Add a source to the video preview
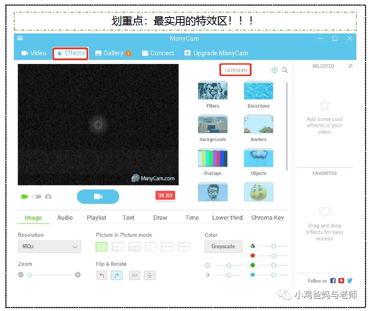369x311 pixels. (x=98, y=125)
